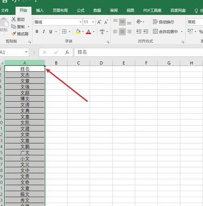Open the 百度网盘 tab
The height and width of the screenshot is (206, 203).
(x=178, y=11)
